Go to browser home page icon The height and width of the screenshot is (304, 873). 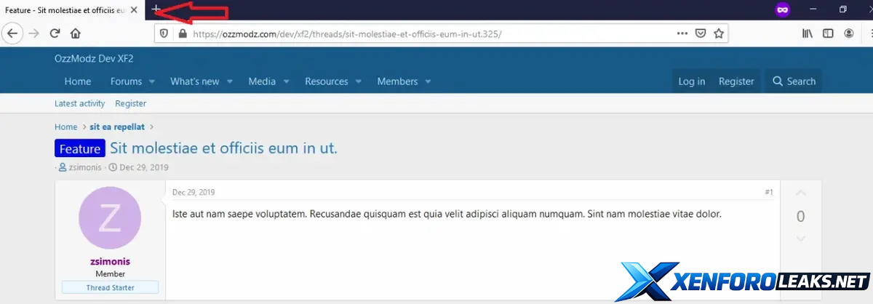click(75, 33)
